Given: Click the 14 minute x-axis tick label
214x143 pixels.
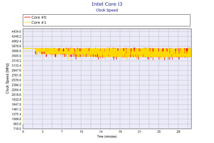Looking at the screenshot, I should (101, 132).
